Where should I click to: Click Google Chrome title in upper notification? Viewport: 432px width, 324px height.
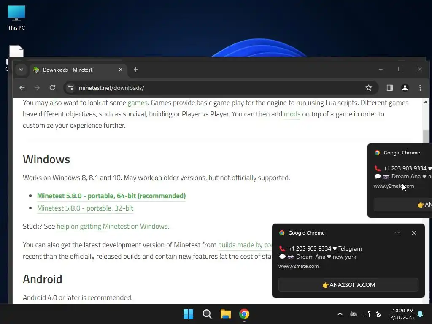click(x=402, y=153)
